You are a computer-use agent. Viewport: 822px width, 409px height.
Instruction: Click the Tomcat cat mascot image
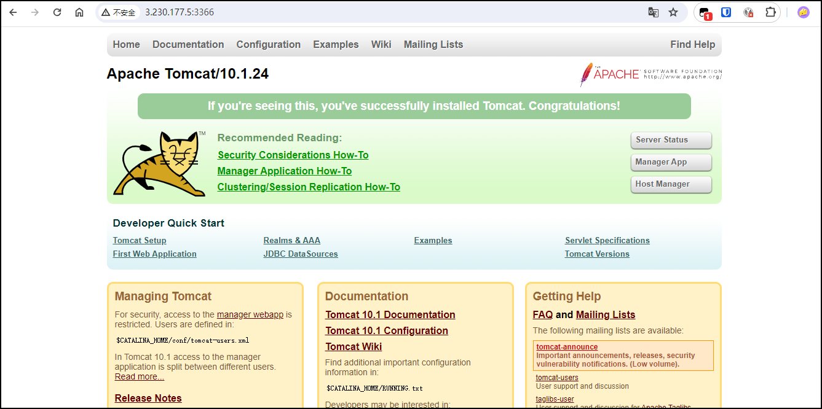pyautogui.click(x=160, y=163)
